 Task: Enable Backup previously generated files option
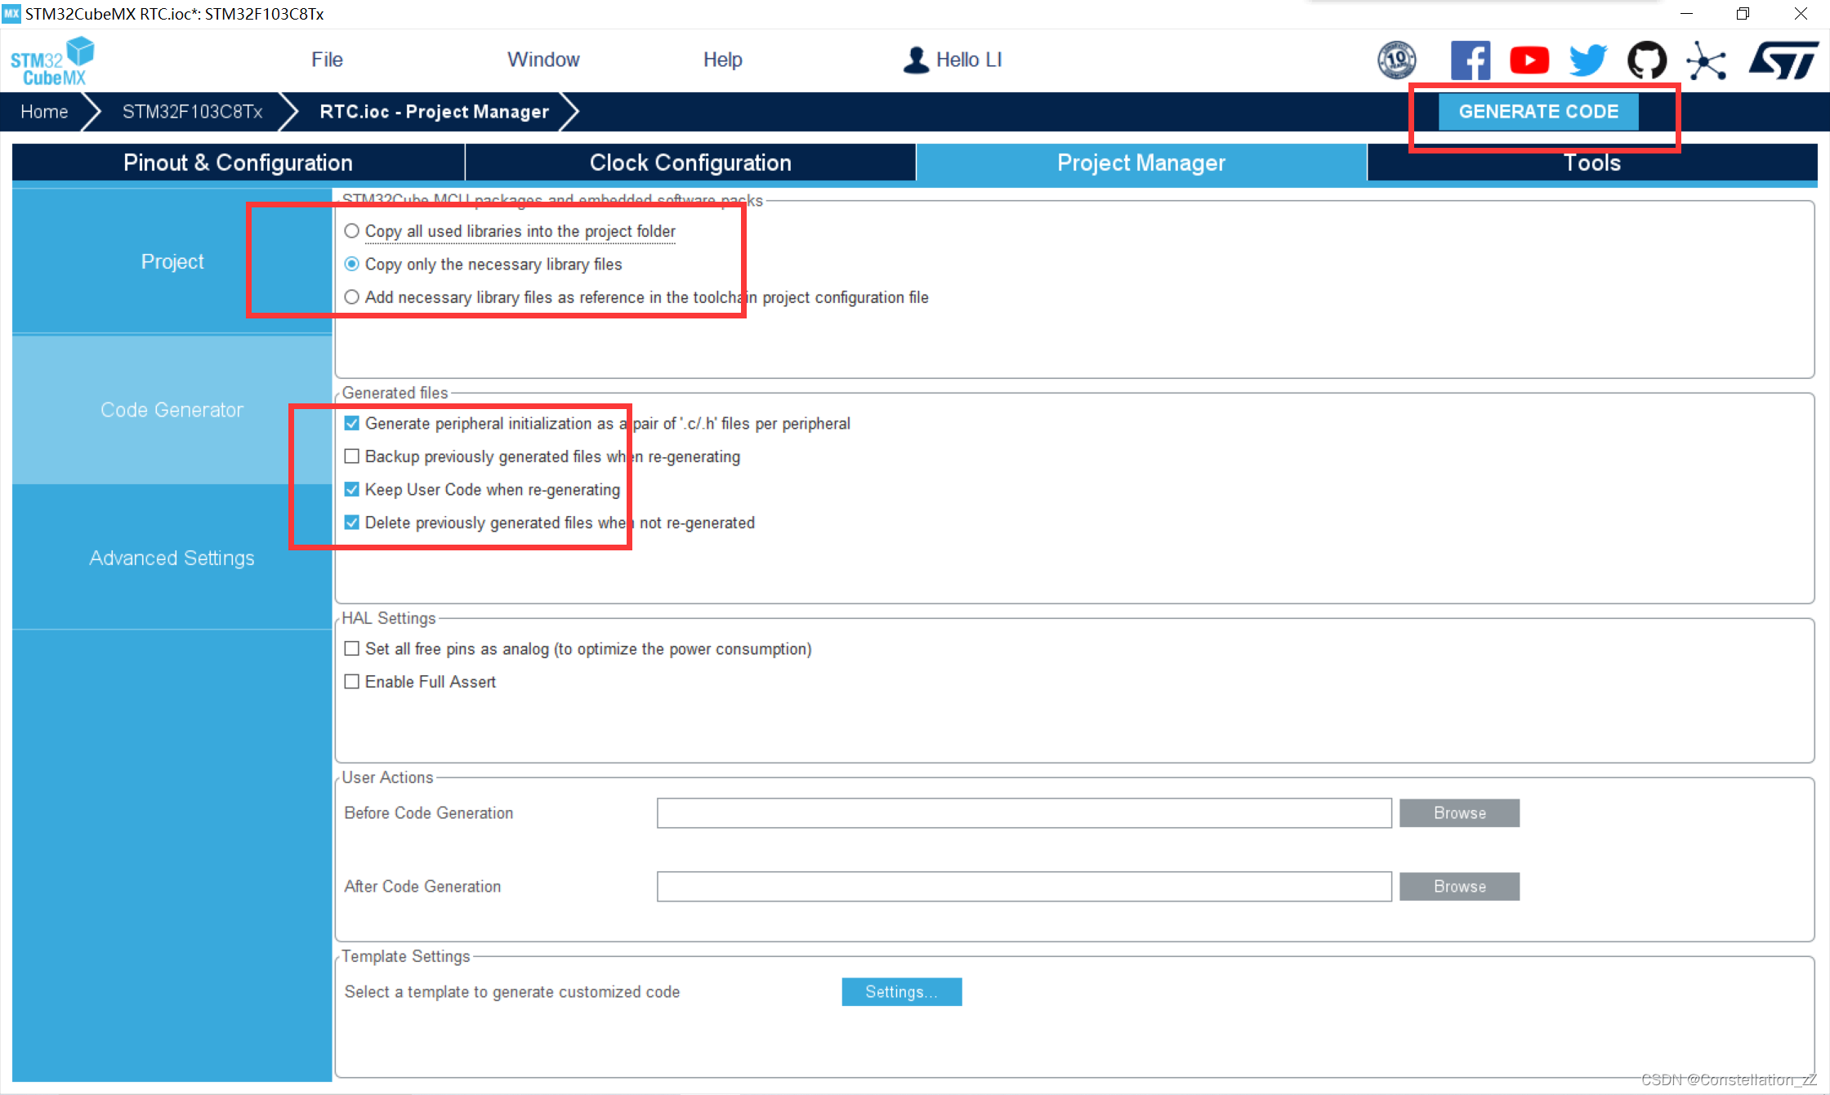(x=352, y=456)
